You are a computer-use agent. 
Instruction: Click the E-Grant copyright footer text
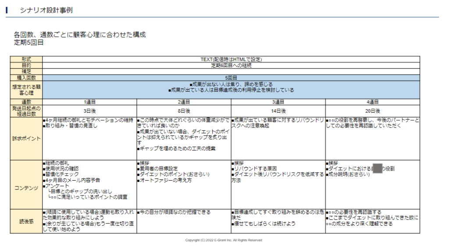coord(224,240)
